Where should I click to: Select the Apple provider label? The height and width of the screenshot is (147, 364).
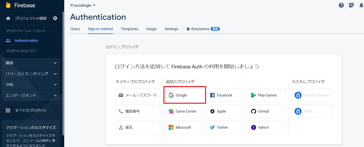tap(221, 111)
